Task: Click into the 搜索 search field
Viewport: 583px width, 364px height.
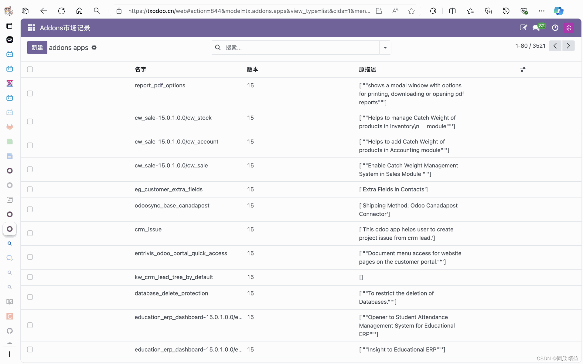Action: (301, 48)
